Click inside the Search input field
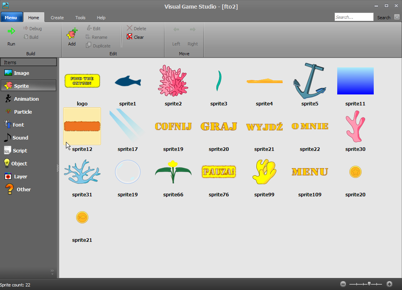Viewport: 402px width, 290px height. click(x=354, y=17)
